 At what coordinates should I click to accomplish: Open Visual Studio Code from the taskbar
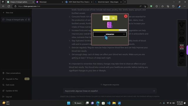coord(109,103)
